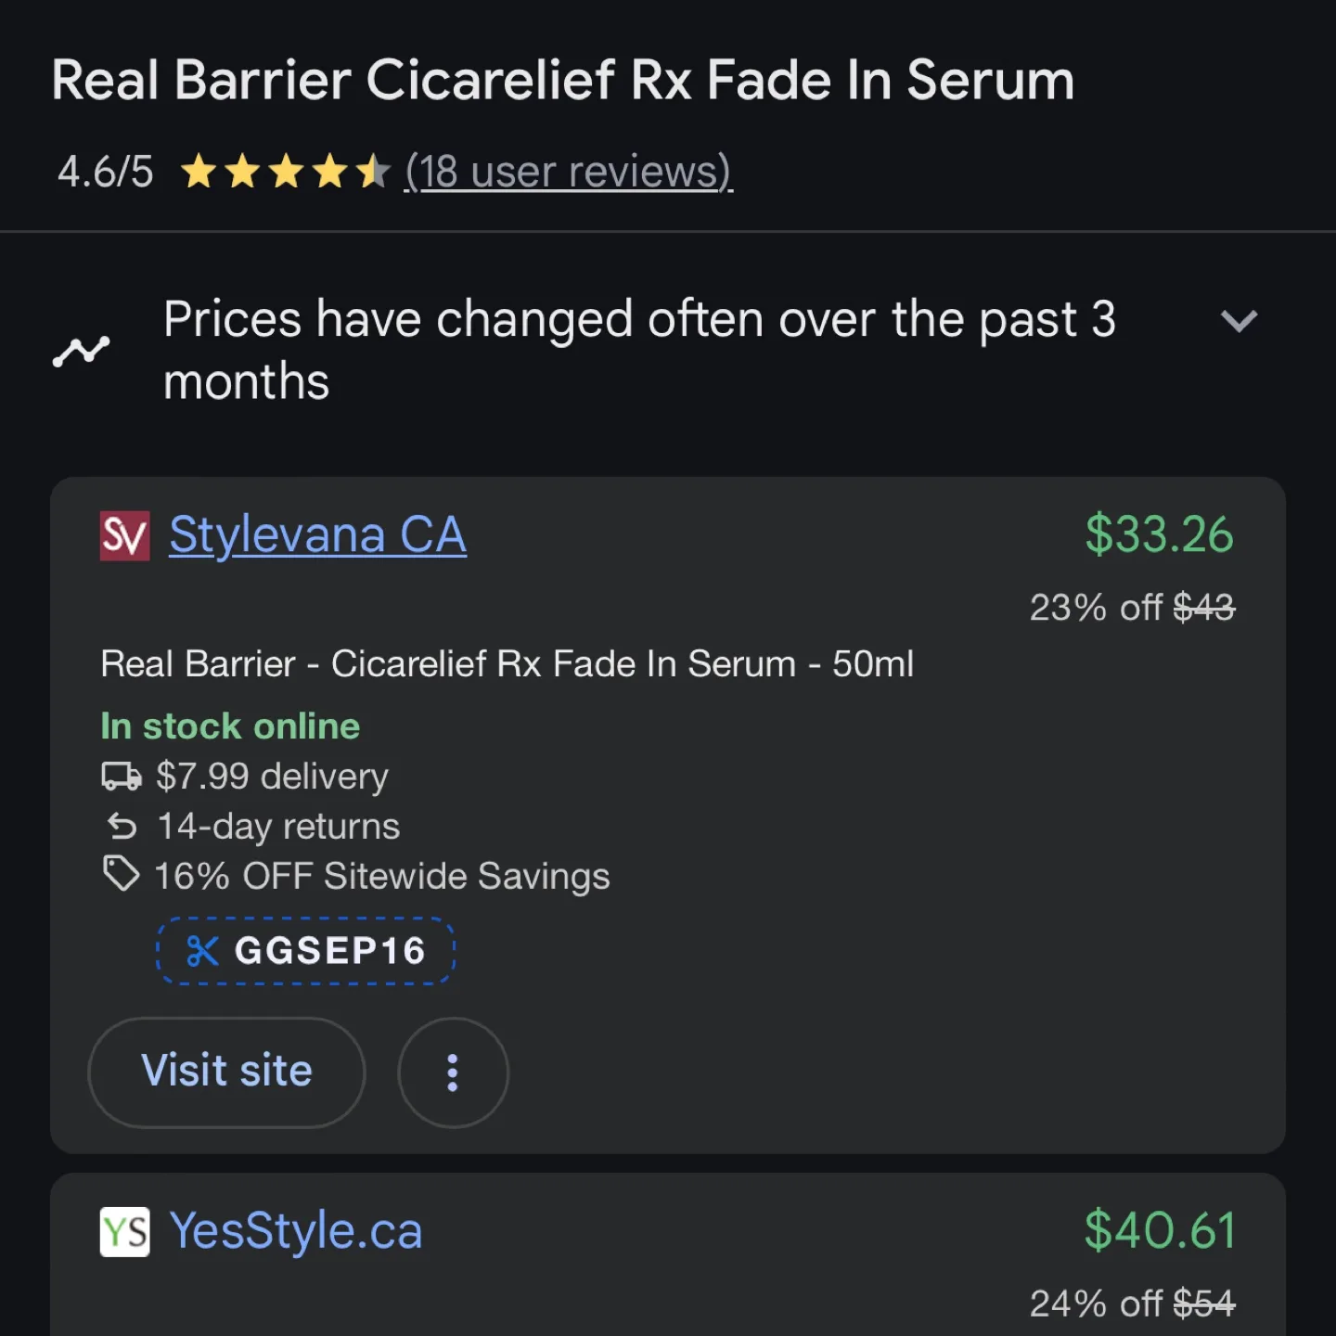Image resolution: width=1336 pixels, height=1336 pixels.
Task: Select the 14-day returns arrow icon
Action: 122,826
